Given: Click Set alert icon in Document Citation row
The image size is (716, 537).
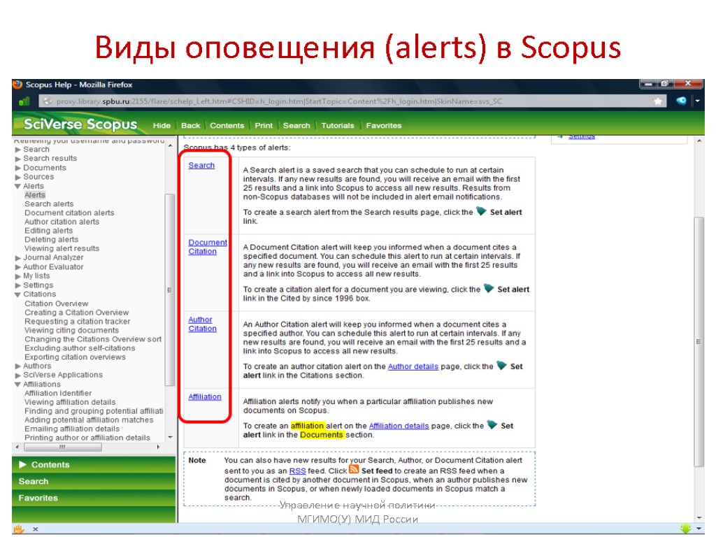Looking at the screenshot, I should coord(489,288).
